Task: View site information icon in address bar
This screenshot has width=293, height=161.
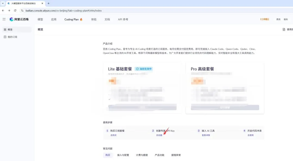Action: point(22,11)
